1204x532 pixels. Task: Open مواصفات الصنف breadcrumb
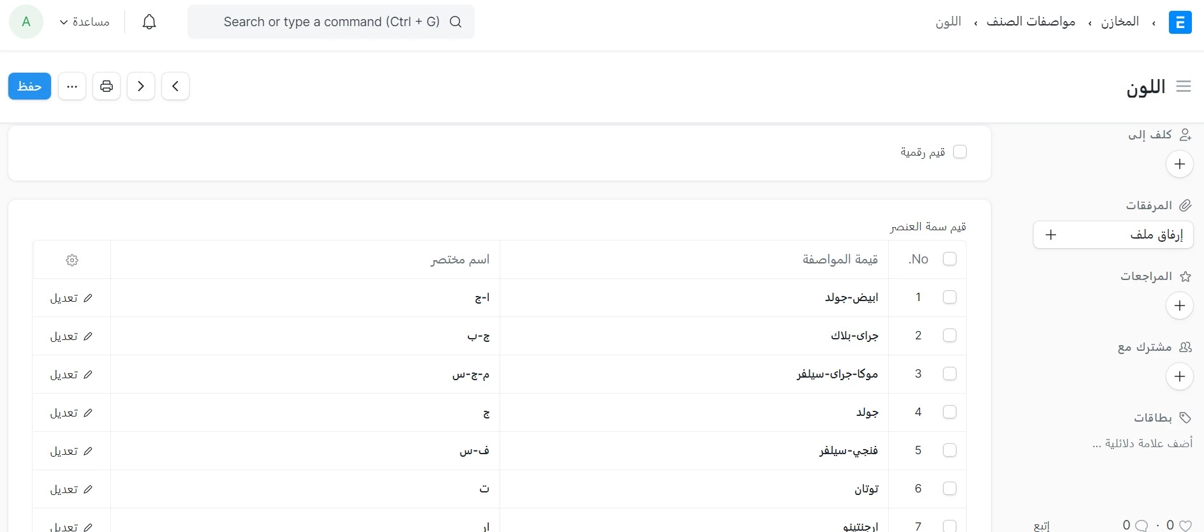click(1031, 22)
